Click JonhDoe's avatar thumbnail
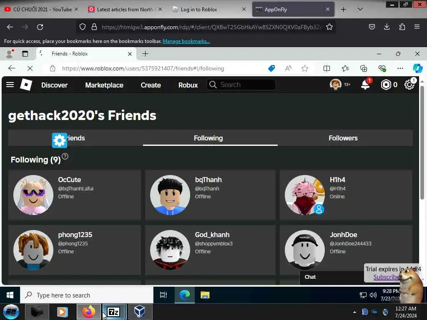This screenshot has width=427, height=320. tap(305, 250)
